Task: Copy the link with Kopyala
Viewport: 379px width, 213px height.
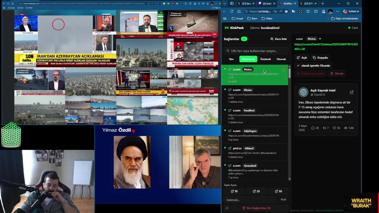Action: tap(320, 58)
